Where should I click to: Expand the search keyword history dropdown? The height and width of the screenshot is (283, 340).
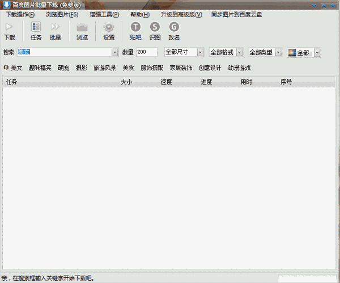115,52
